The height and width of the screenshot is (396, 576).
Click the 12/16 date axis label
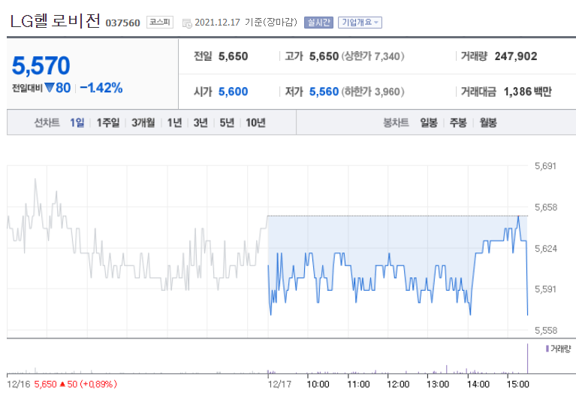(x=18, y=384)
